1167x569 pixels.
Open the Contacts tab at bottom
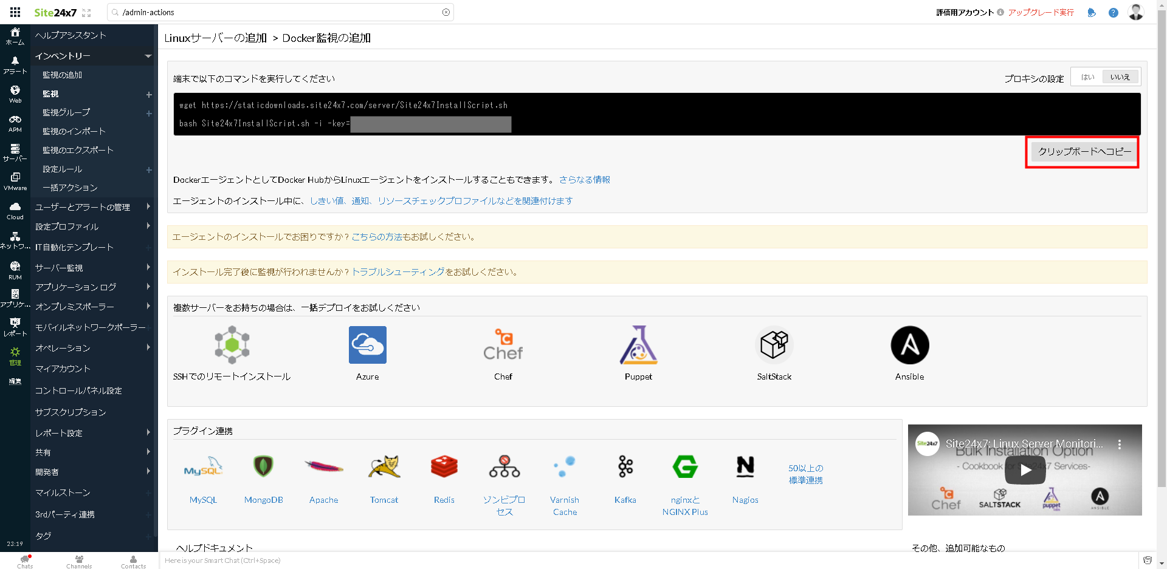click(x=133, y=561)
